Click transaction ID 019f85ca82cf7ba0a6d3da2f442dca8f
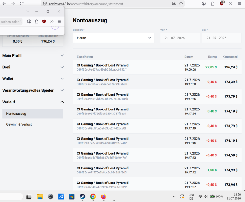 tap(101, 128)
